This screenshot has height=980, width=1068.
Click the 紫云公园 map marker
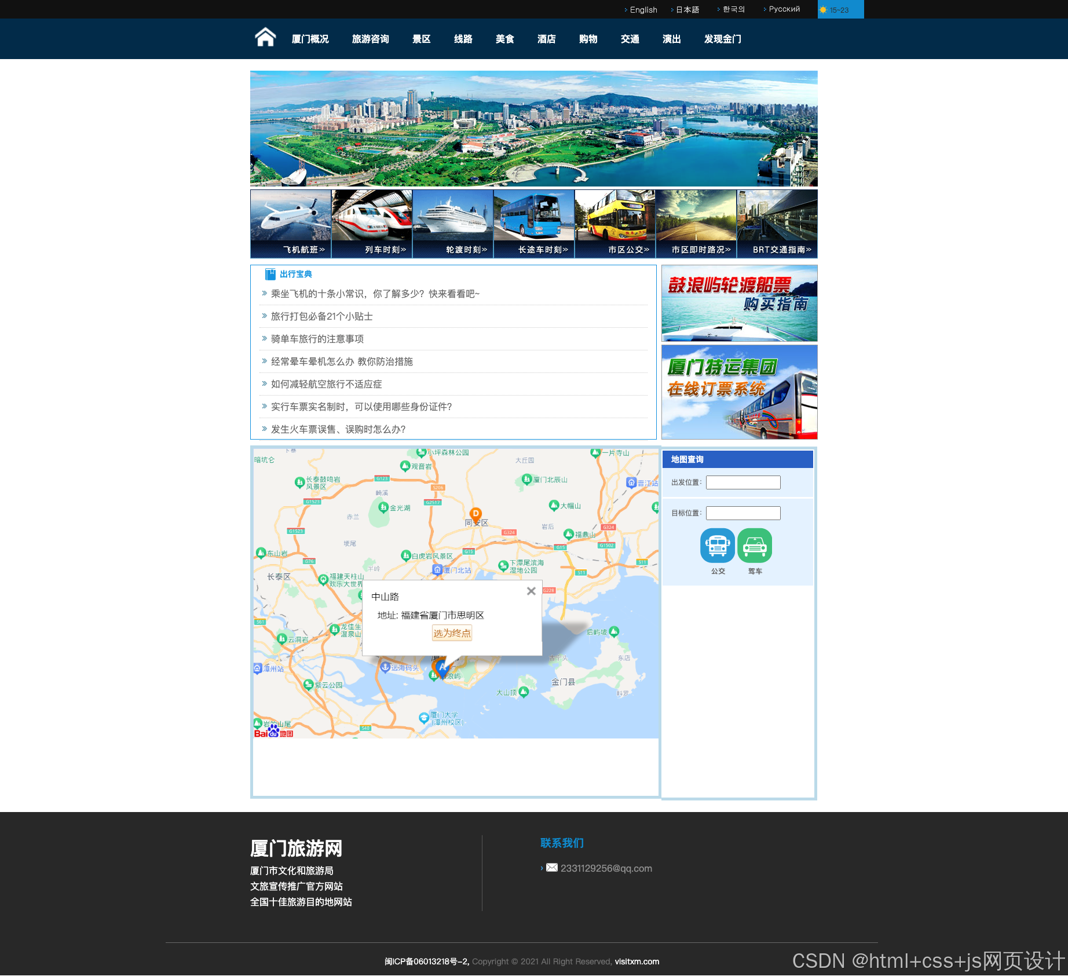pos(309,685)
